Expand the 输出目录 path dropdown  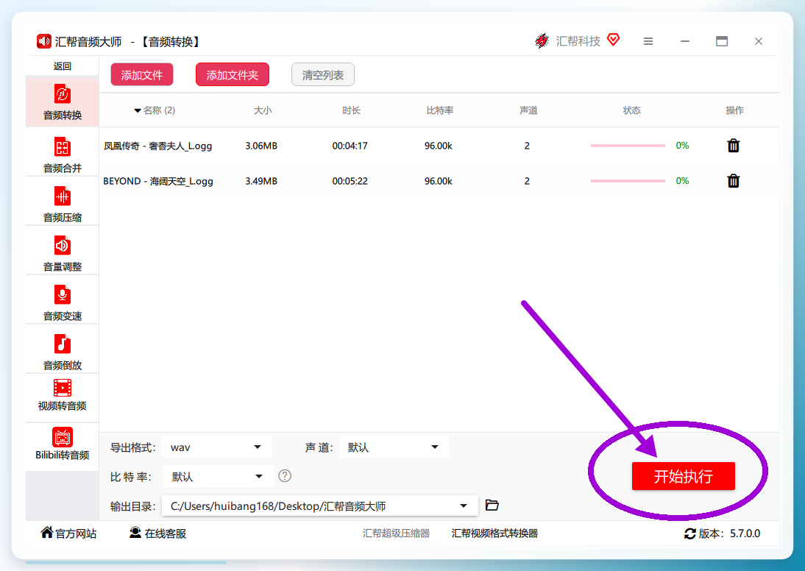320,506
